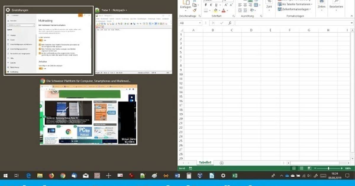Align cell text to the left
The width and height of the screenshot is (355, 186).
point(240,5)
